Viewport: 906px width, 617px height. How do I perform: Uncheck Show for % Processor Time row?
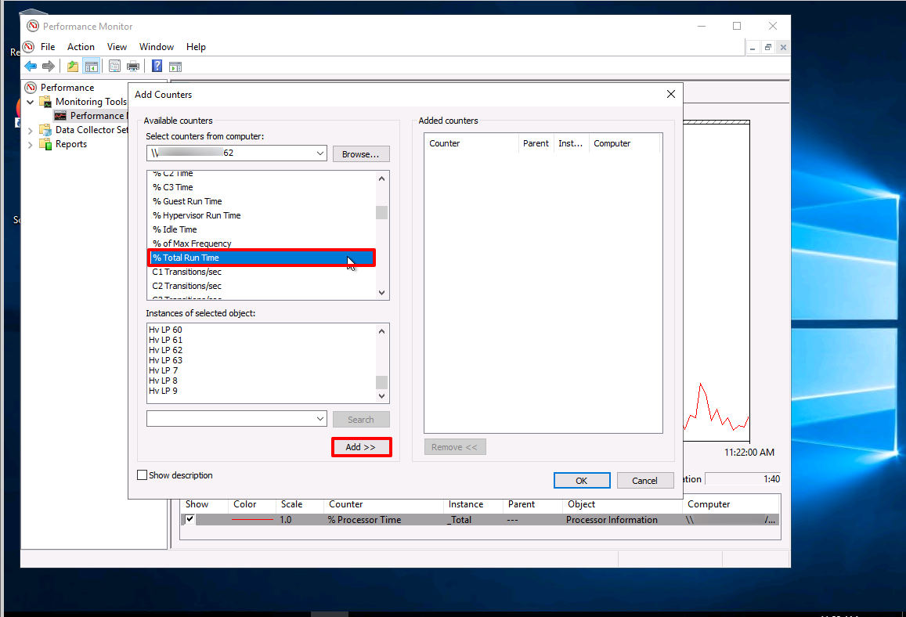pyautogui.click(x=190, y=519)
